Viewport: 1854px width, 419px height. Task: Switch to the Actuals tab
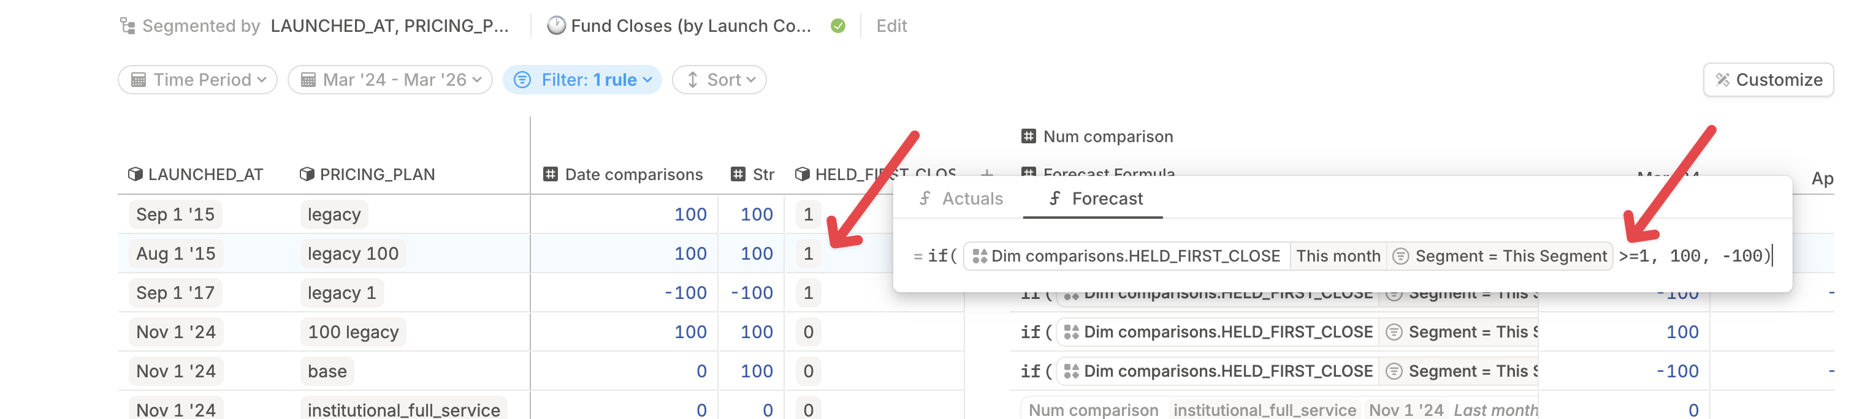pyautogui.click(x=961, y=198)
